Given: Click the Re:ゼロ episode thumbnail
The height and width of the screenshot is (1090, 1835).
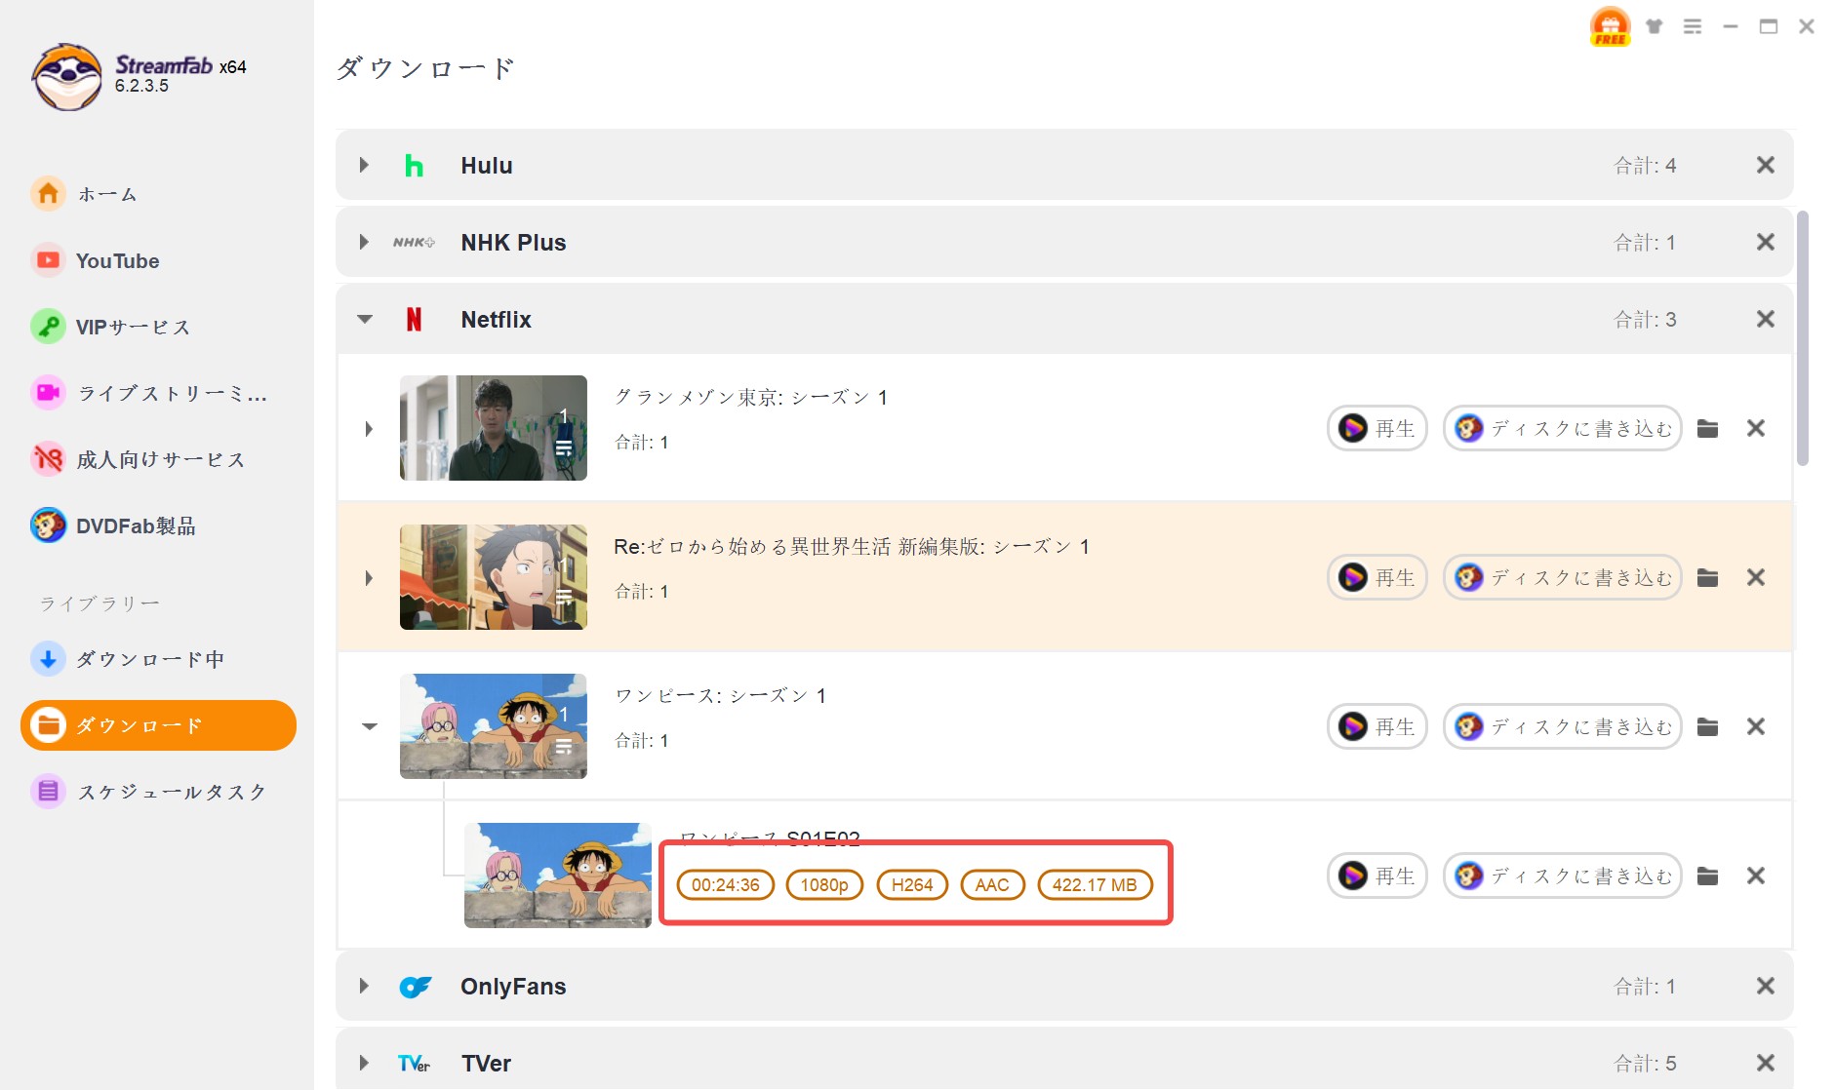Looking at the screenshot, I should (x=493, y=577).
